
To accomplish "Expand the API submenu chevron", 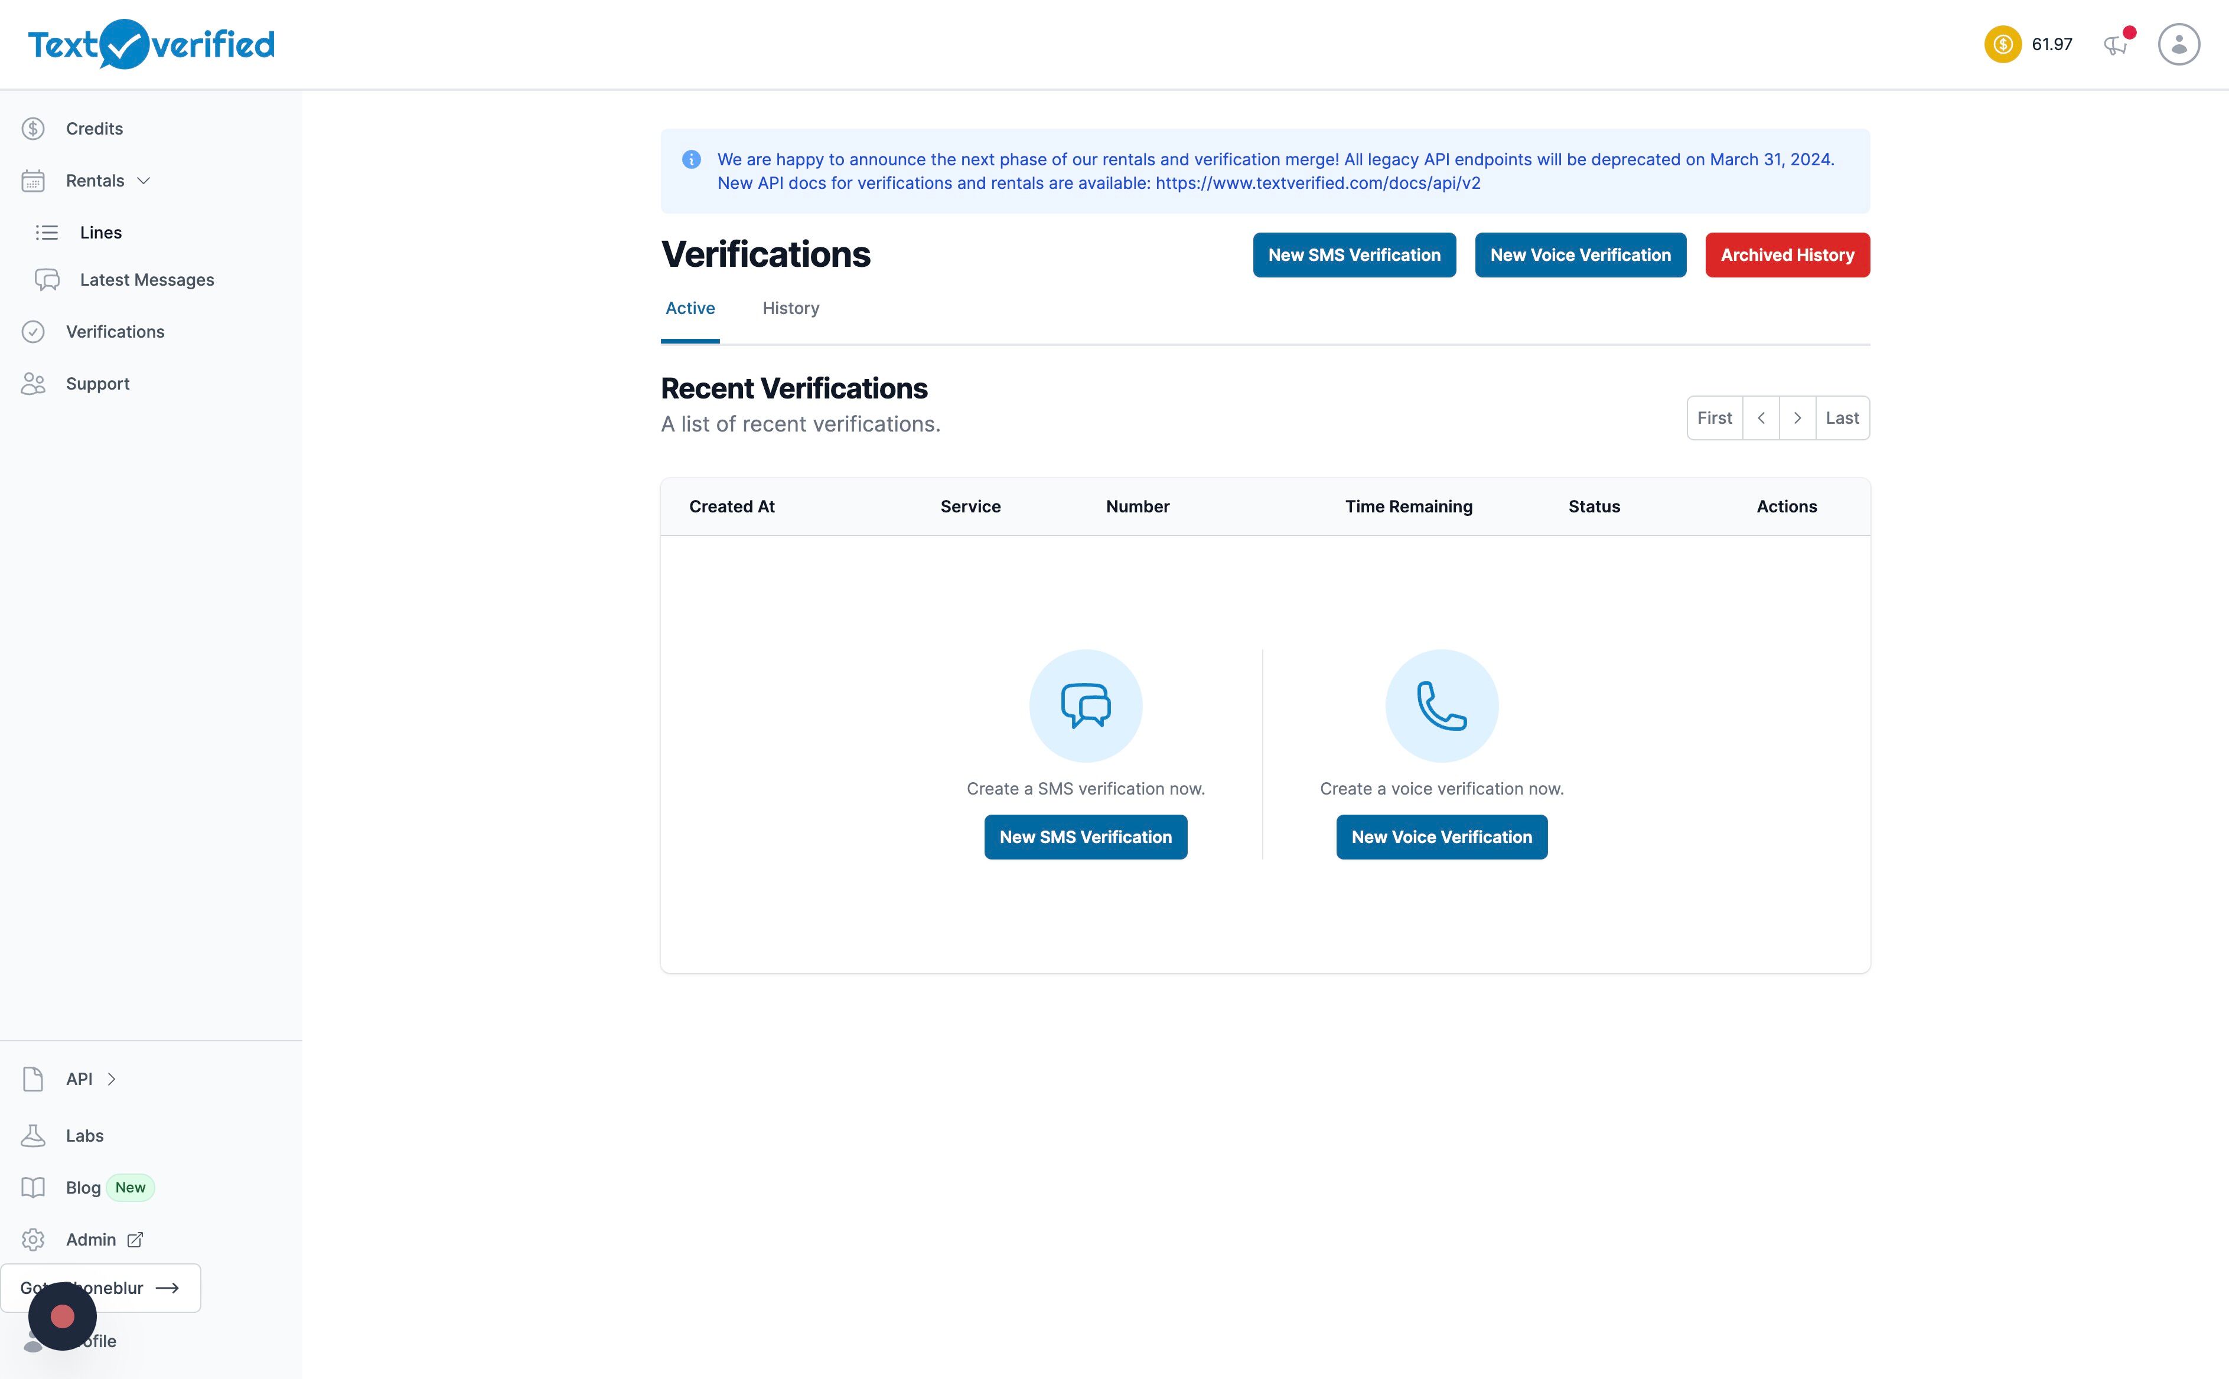I will (111, 1079).
